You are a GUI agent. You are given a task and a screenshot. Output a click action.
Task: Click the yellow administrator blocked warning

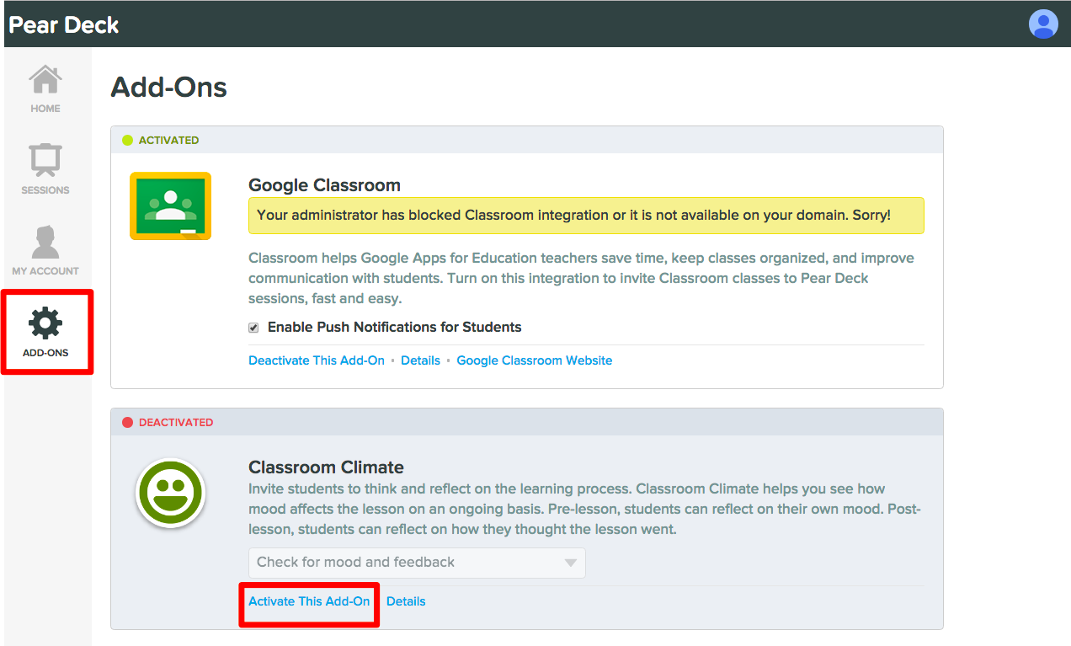[586, 216]
